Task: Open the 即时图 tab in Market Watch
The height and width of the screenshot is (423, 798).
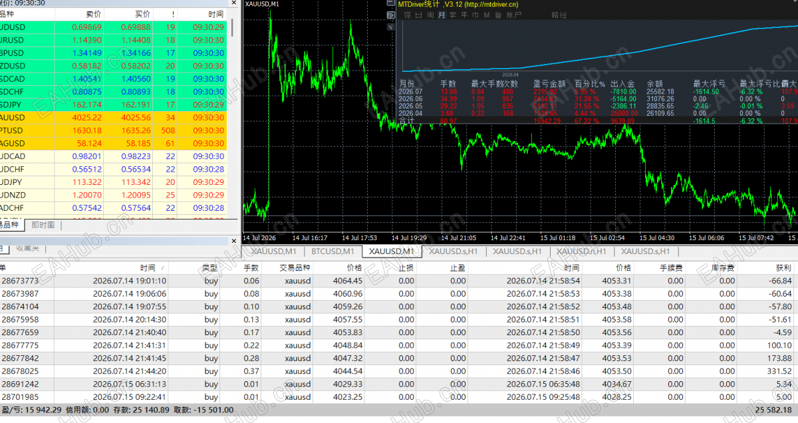Action: pyautogui.click(x=43, y=225)
